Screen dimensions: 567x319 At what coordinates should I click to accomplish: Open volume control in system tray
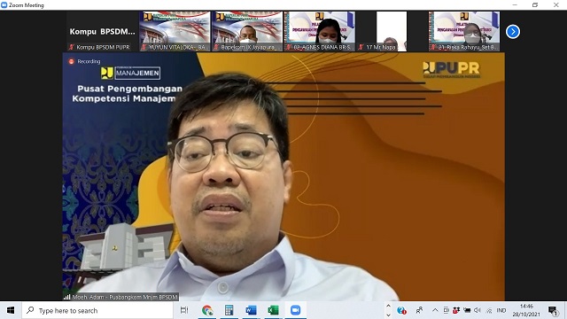click(x=478, y=310)
